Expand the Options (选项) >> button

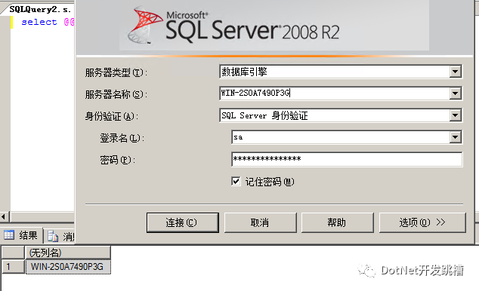coord(422,222)
